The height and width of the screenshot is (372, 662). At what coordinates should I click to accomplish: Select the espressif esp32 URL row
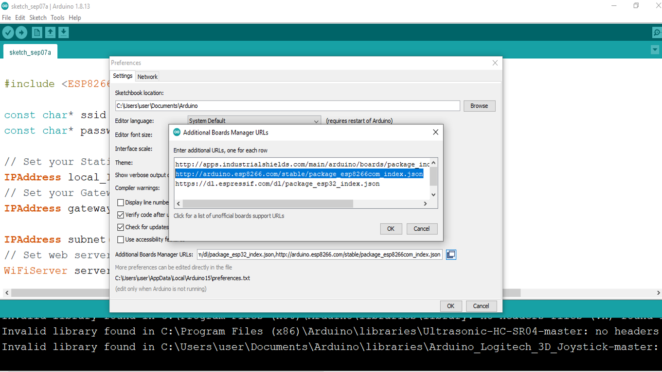click(277, 184)
